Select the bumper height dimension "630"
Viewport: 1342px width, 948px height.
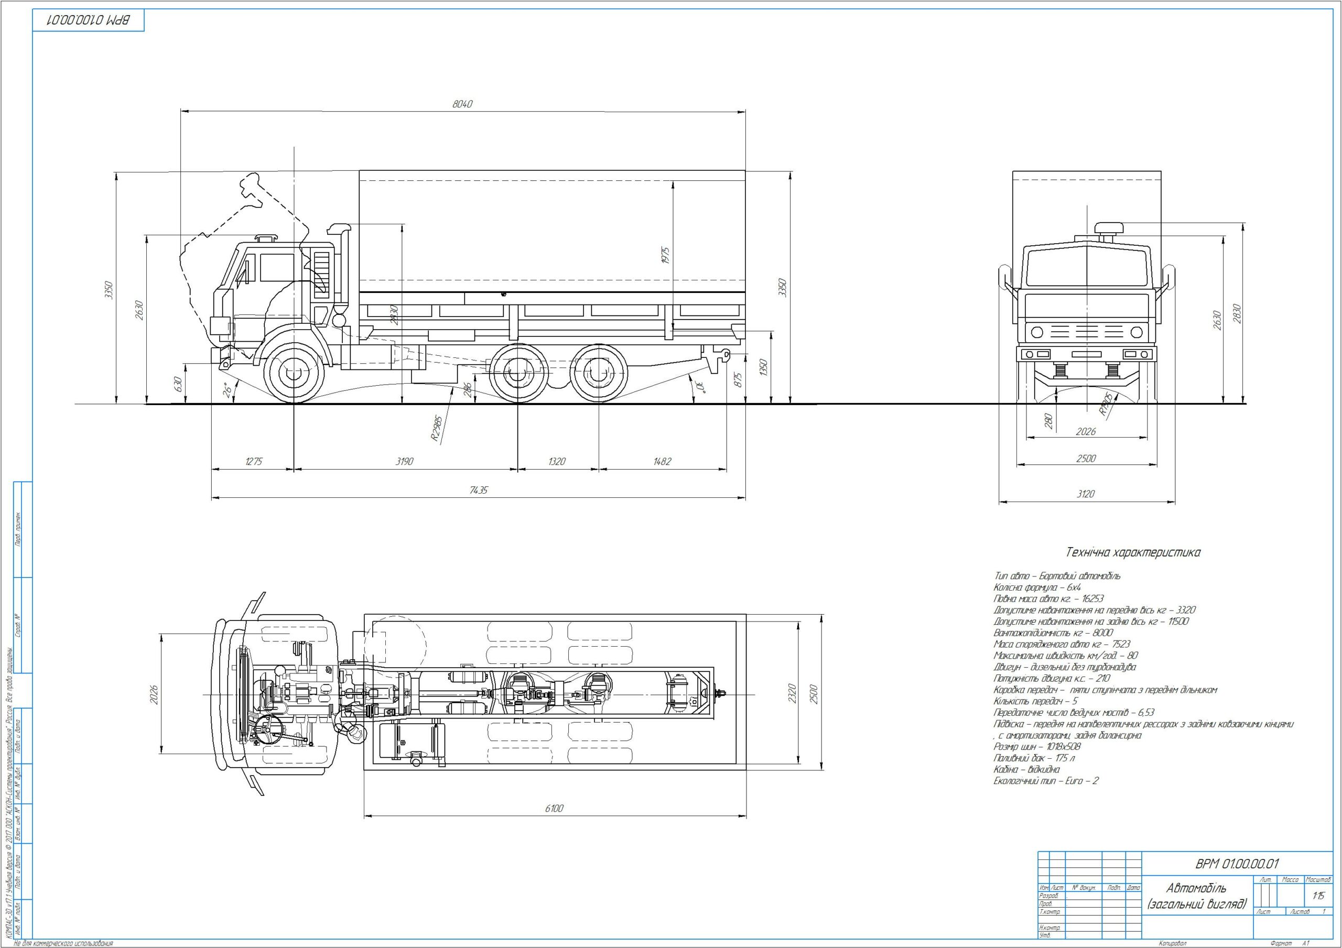tap(178, 384)
